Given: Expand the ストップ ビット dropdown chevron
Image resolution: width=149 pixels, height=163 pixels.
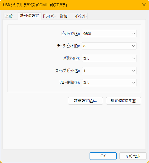Looking at the screenshot, I should click(x=134, y=71).
